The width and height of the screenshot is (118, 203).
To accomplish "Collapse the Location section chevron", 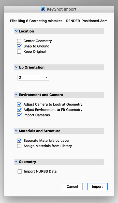I will point(16,31).
